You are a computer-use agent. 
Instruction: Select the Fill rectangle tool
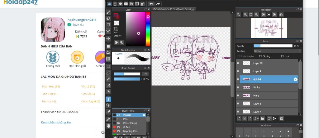(x=108, y=46)
